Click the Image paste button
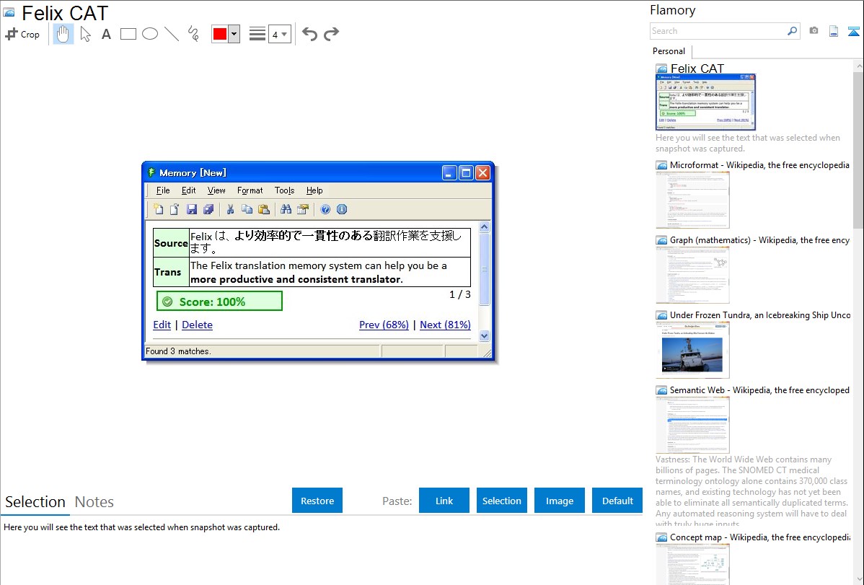 tap(559, 501)
